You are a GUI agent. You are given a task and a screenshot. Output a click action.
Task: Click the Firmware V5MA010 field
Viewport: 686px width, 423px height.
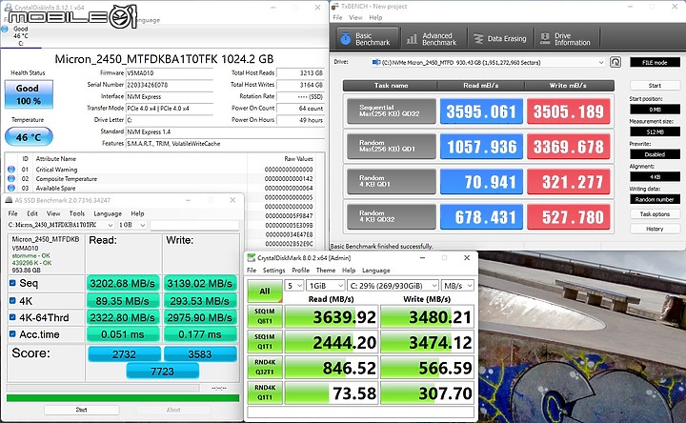tap(170, 73)
